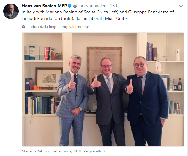Open the tweet's attached photo
Image resolution: width=188 pixels, height=156 pixels.
[x=103, y=89]
